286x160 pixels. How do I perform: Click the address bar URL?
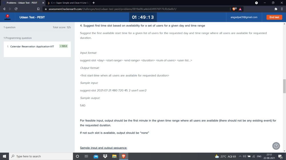pos(112,9)
